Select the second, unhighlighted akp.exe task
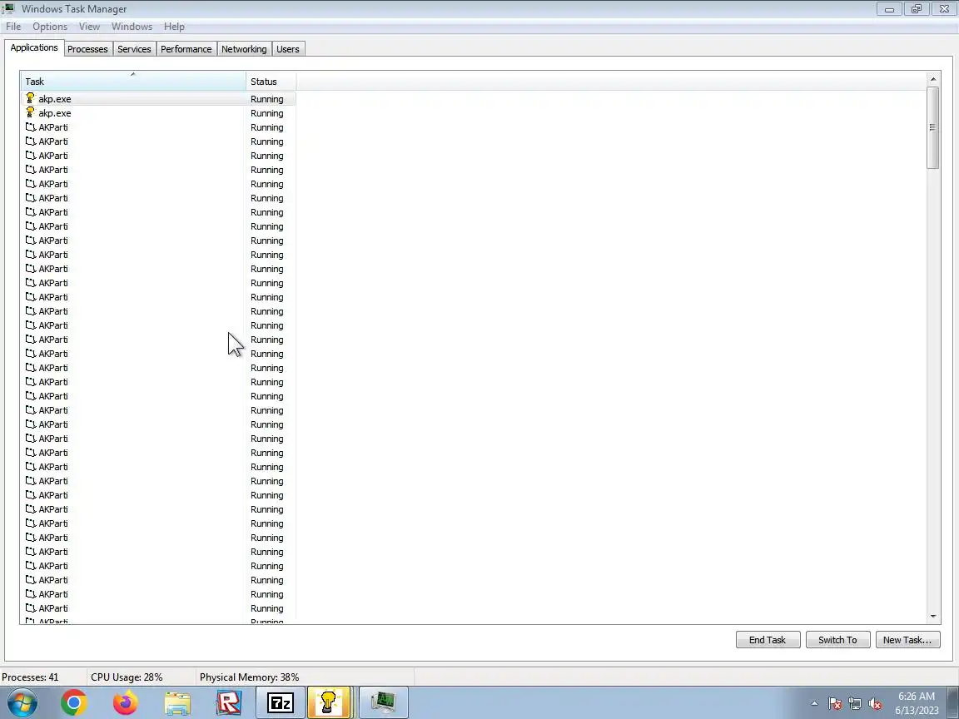959x719 pixels. tap(158, 113)
